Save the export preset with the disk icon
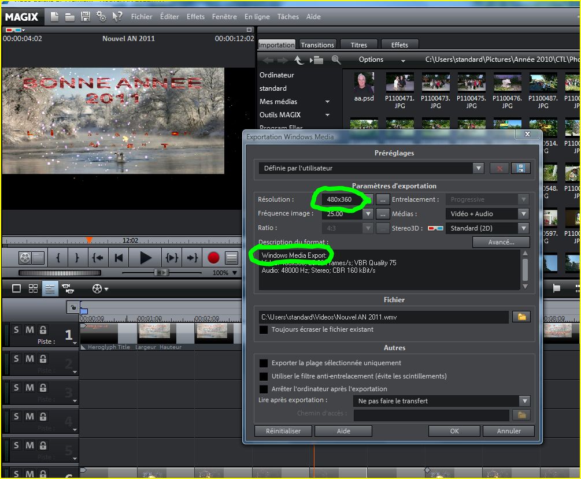 tap(521, 169)
